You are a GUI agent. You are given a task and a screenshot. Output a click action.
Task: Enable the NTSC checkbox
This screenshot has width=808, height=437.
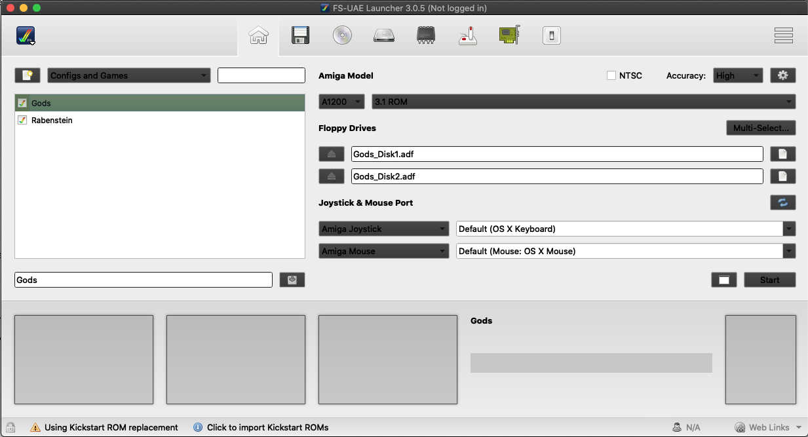click(x=611, y=75)
